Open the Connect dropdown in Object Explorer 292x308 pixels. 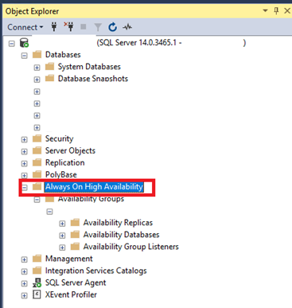point(25,27)
